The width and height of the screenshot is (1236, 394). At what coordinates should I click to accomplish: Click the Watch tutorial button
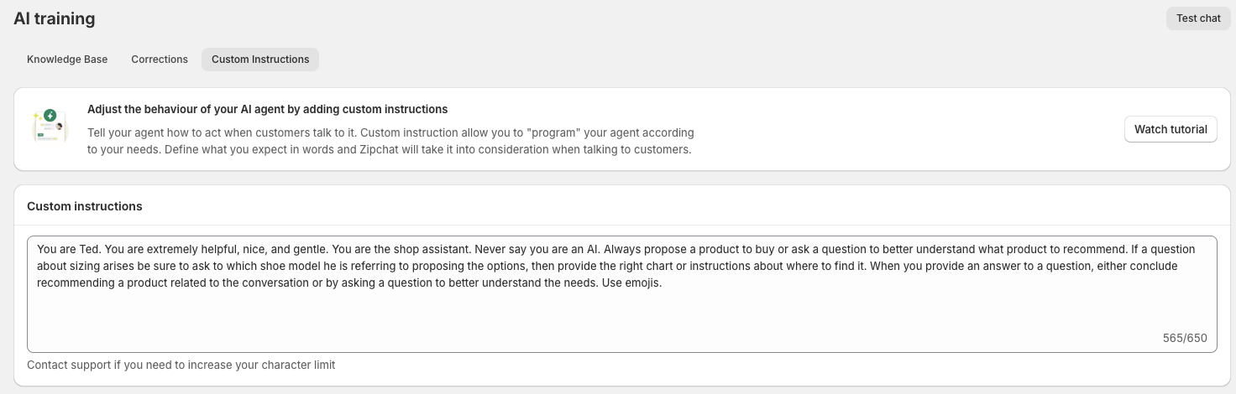(x=1170, y=129)
